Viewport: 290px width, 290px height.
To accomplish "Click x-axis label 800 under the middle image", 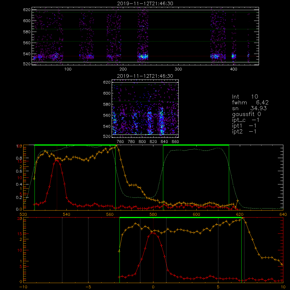I will pyautogui.click(x=142, y=142).
